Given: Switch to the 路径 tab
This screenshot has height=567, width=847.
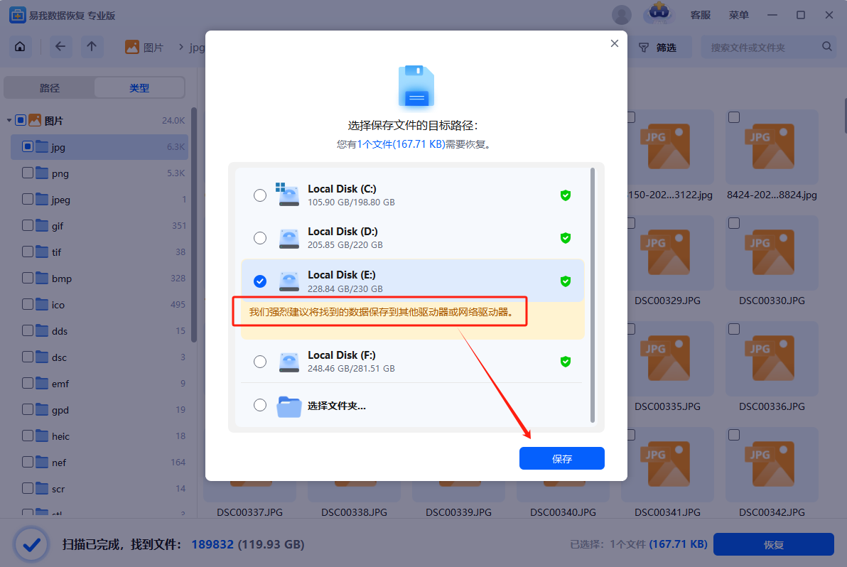Looking at the screenshot, I should click(50, 87).
